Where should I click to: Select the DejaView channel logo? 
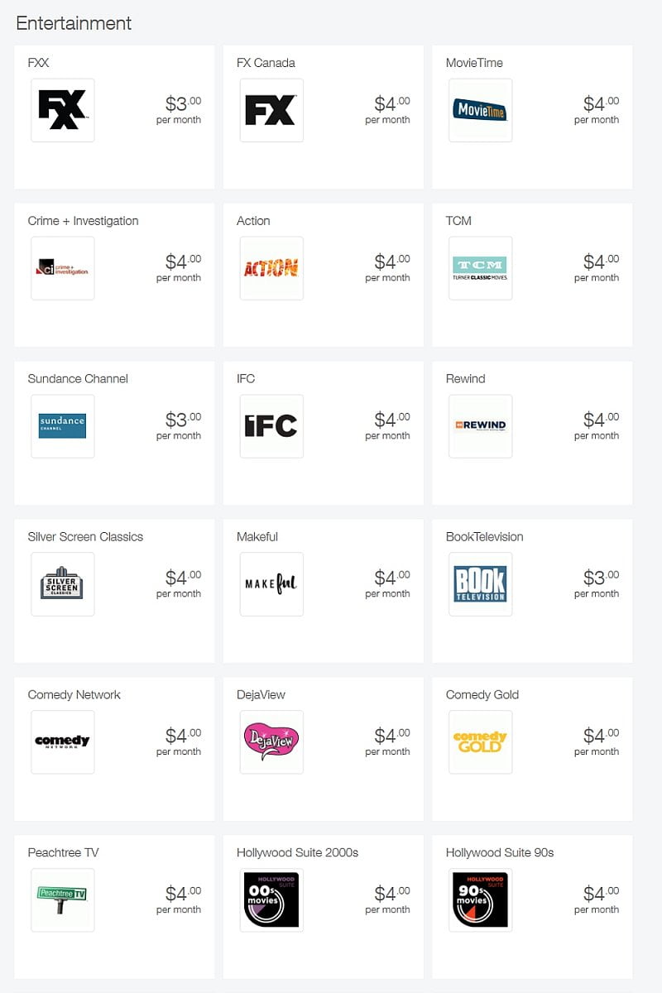[x=271, y=742]
